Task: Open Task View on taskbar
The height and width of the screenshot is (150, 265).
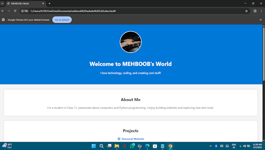Action: [x=109, y=146]
